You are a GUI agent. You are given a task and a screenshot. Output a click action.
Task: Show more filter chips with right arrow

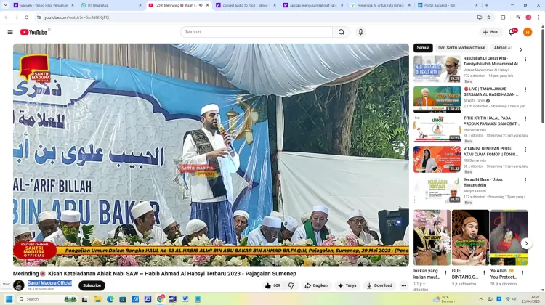(521, 49)
